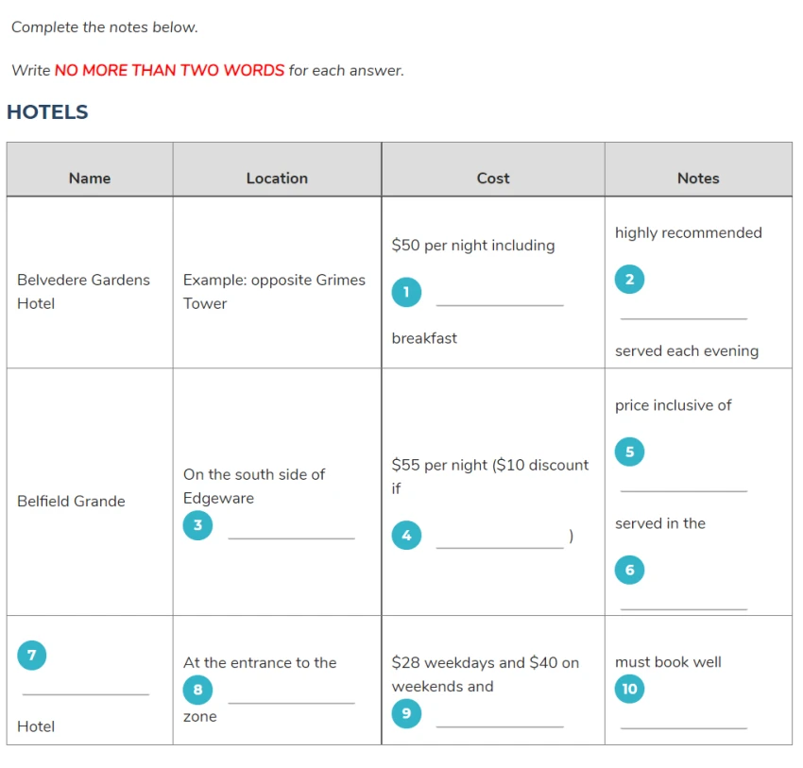This screenshot has height=768, width=803.
Task: Select the question 3 circle marker
Action: [197, 525]
